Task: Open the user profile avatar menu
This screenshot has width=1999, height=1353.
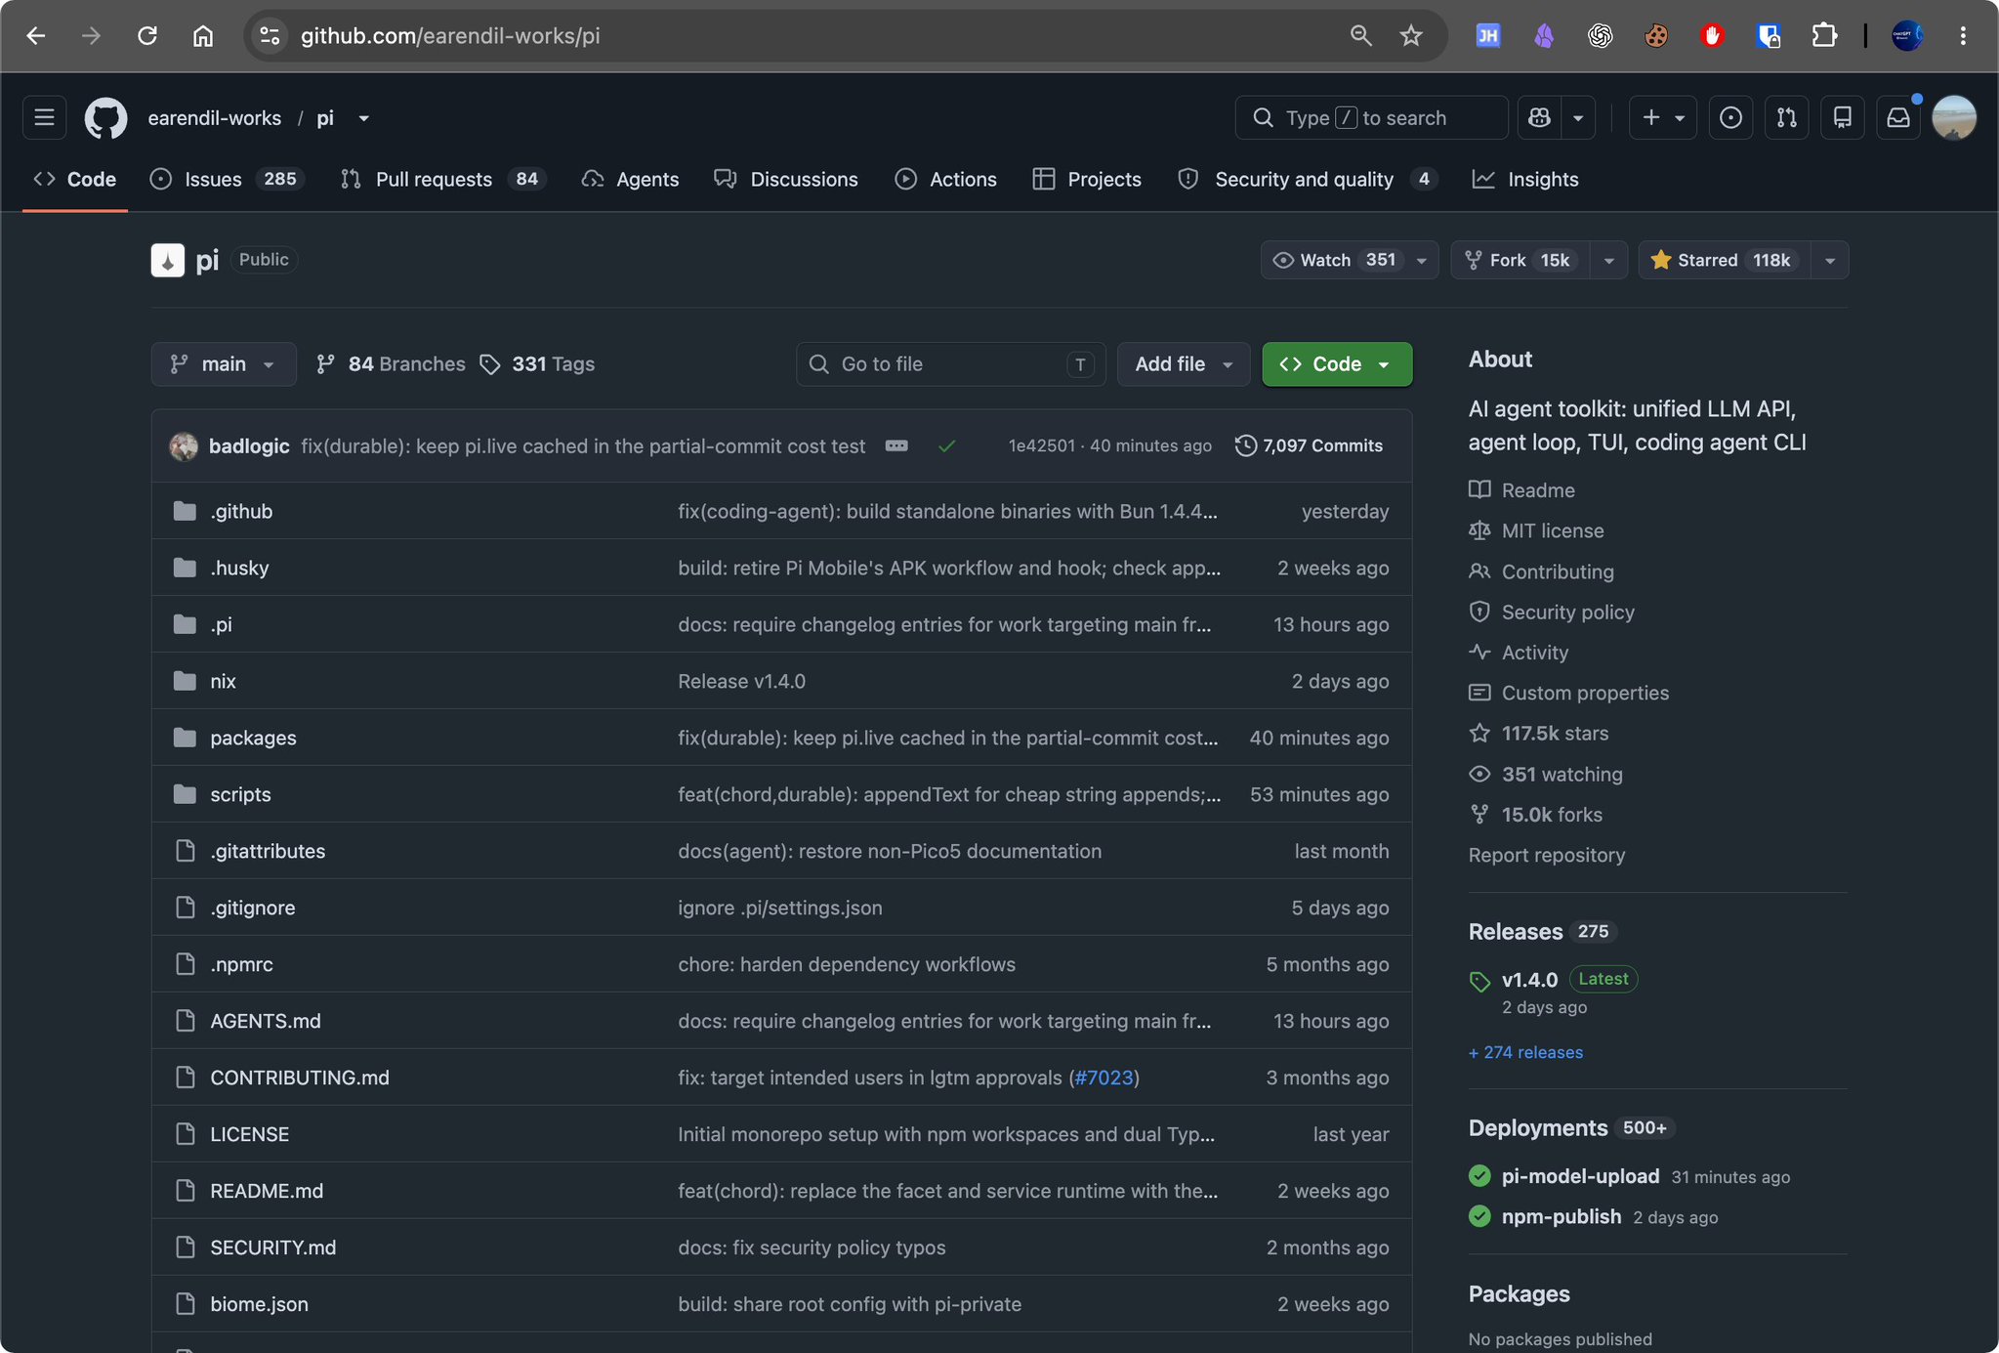Action: click(x=1954, y=118)
